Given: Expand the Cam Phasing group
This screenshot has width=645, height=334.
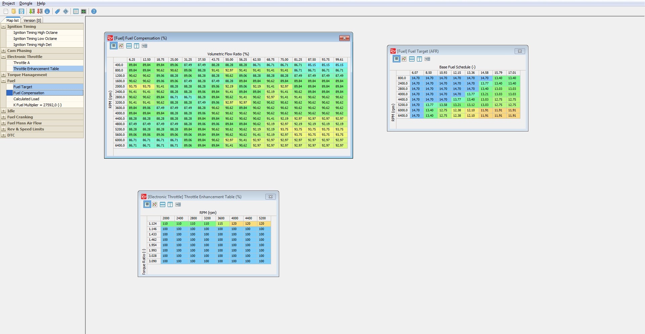Looking at the screenshot, I should [x=3, y=51].
